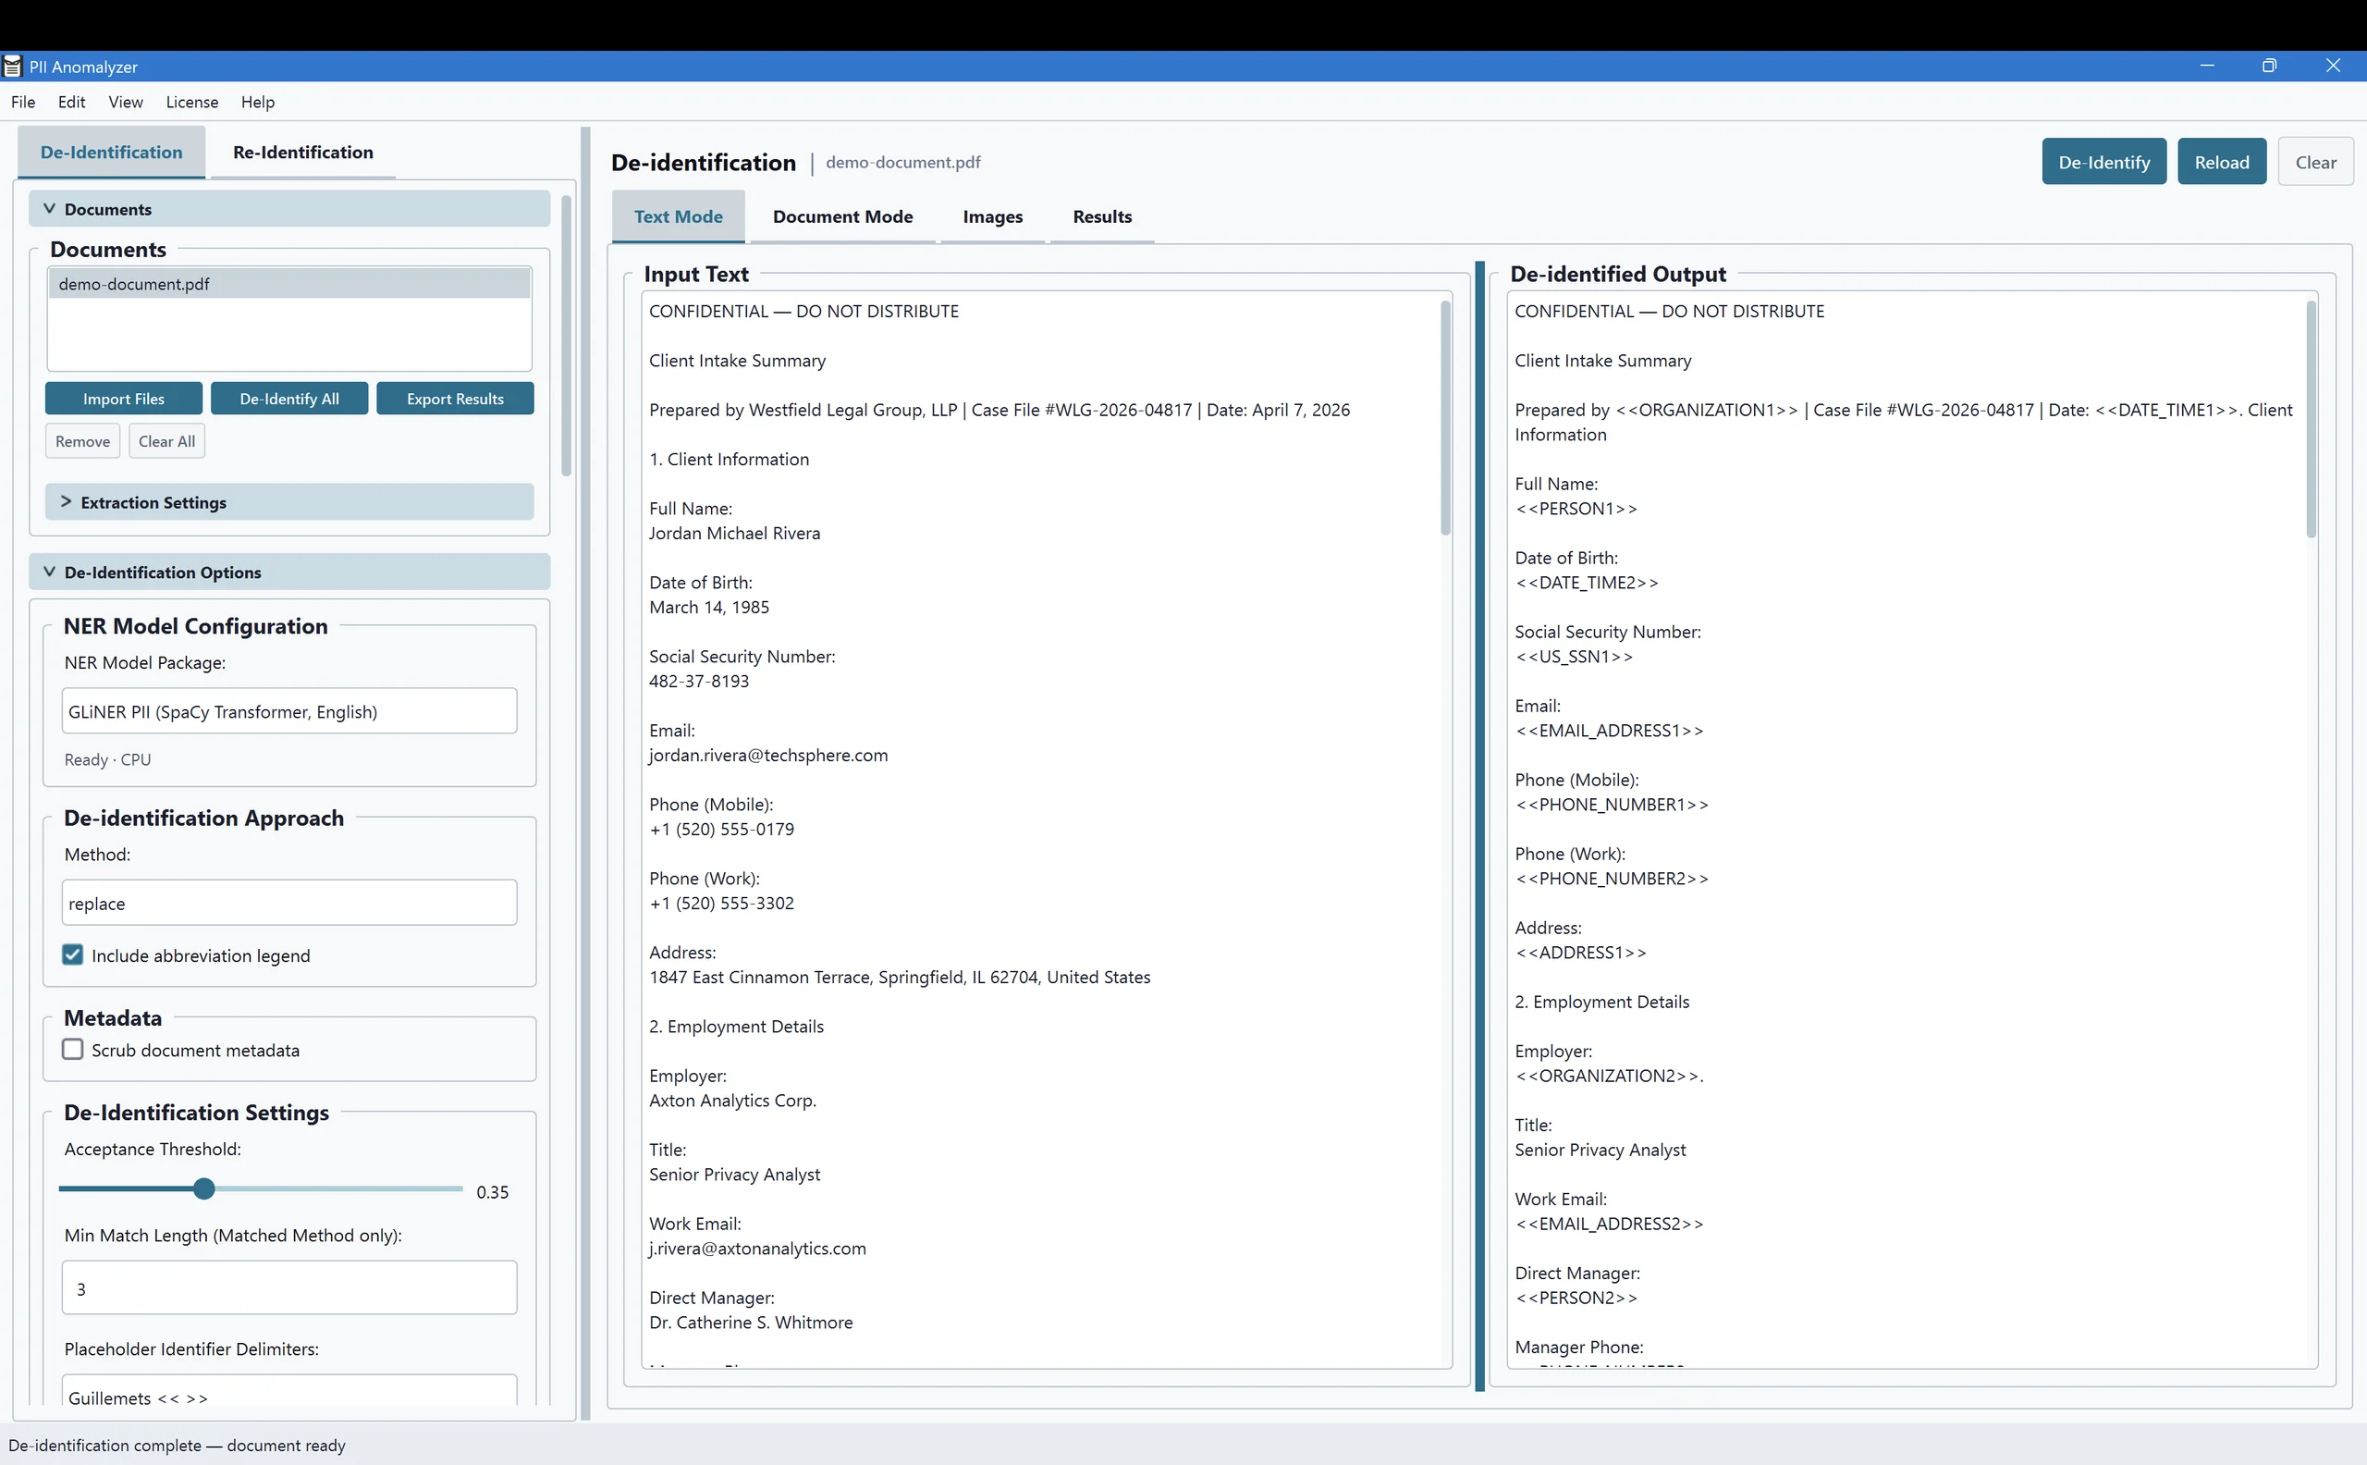This screenshot has width=2367, height=1465.
Task: Select demo-document.pdf in the documents list
Action: (289, 284)
